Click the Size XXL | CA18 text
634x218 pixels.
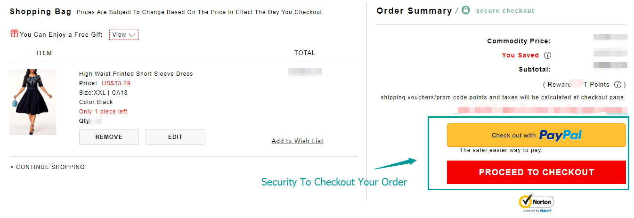point(103,93)
